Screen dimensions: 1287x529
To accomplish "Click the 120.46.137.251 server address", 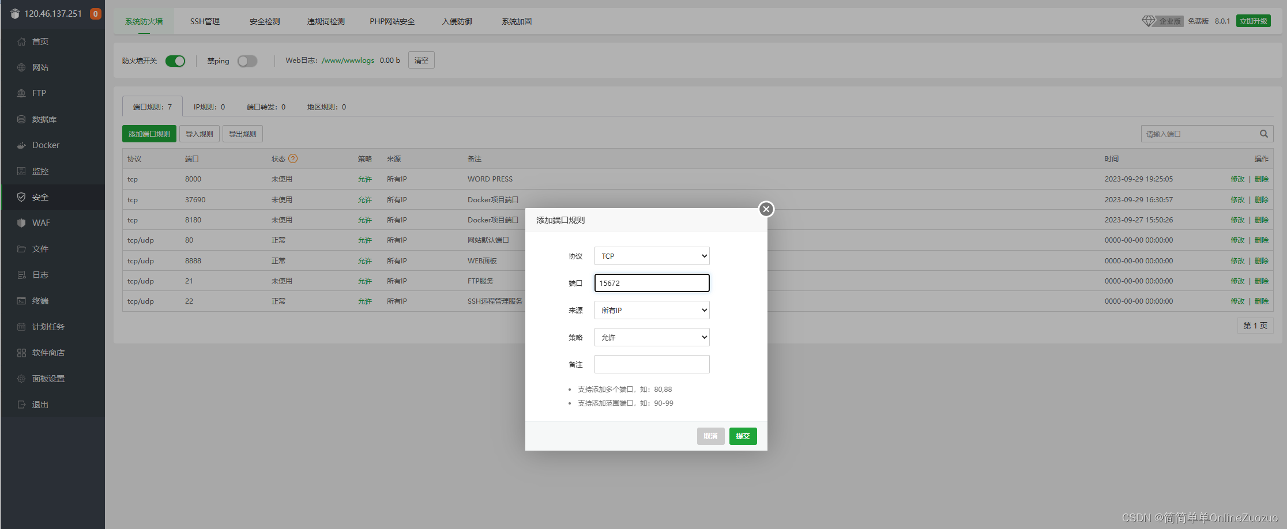I will click(53, 14).
